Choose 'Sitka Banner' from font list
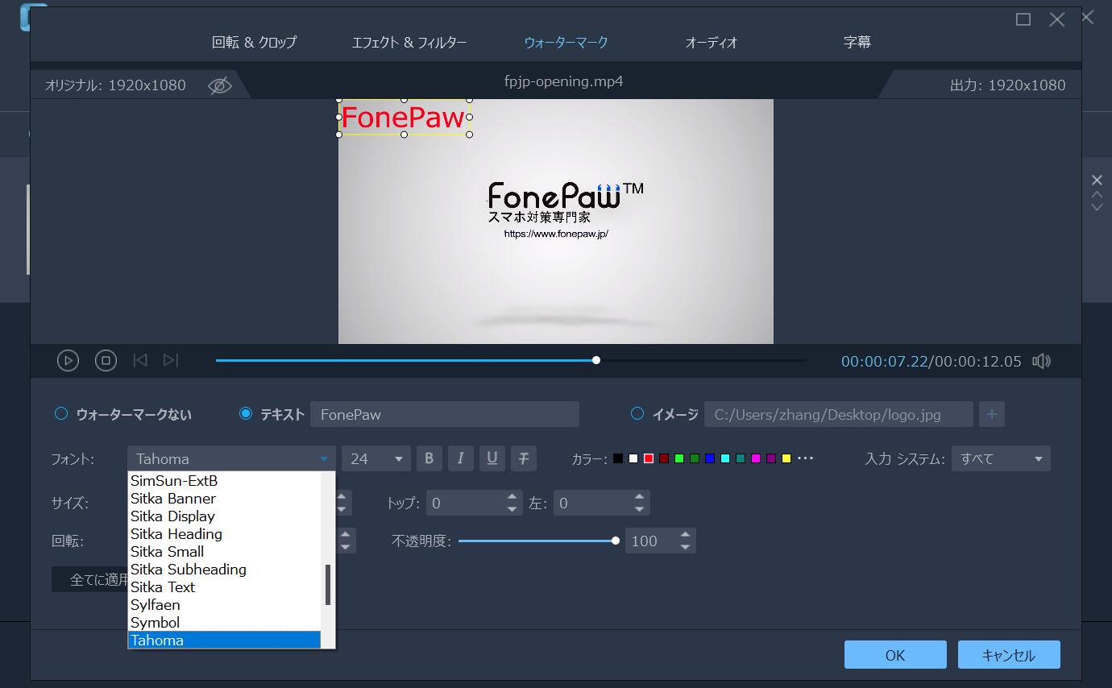Screen dimensions: 1112x688 pyautogui.click(x=224, y=499)
